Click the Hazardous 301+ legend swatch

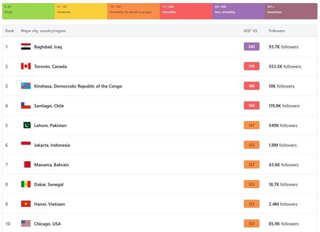[x=291, y=11]
